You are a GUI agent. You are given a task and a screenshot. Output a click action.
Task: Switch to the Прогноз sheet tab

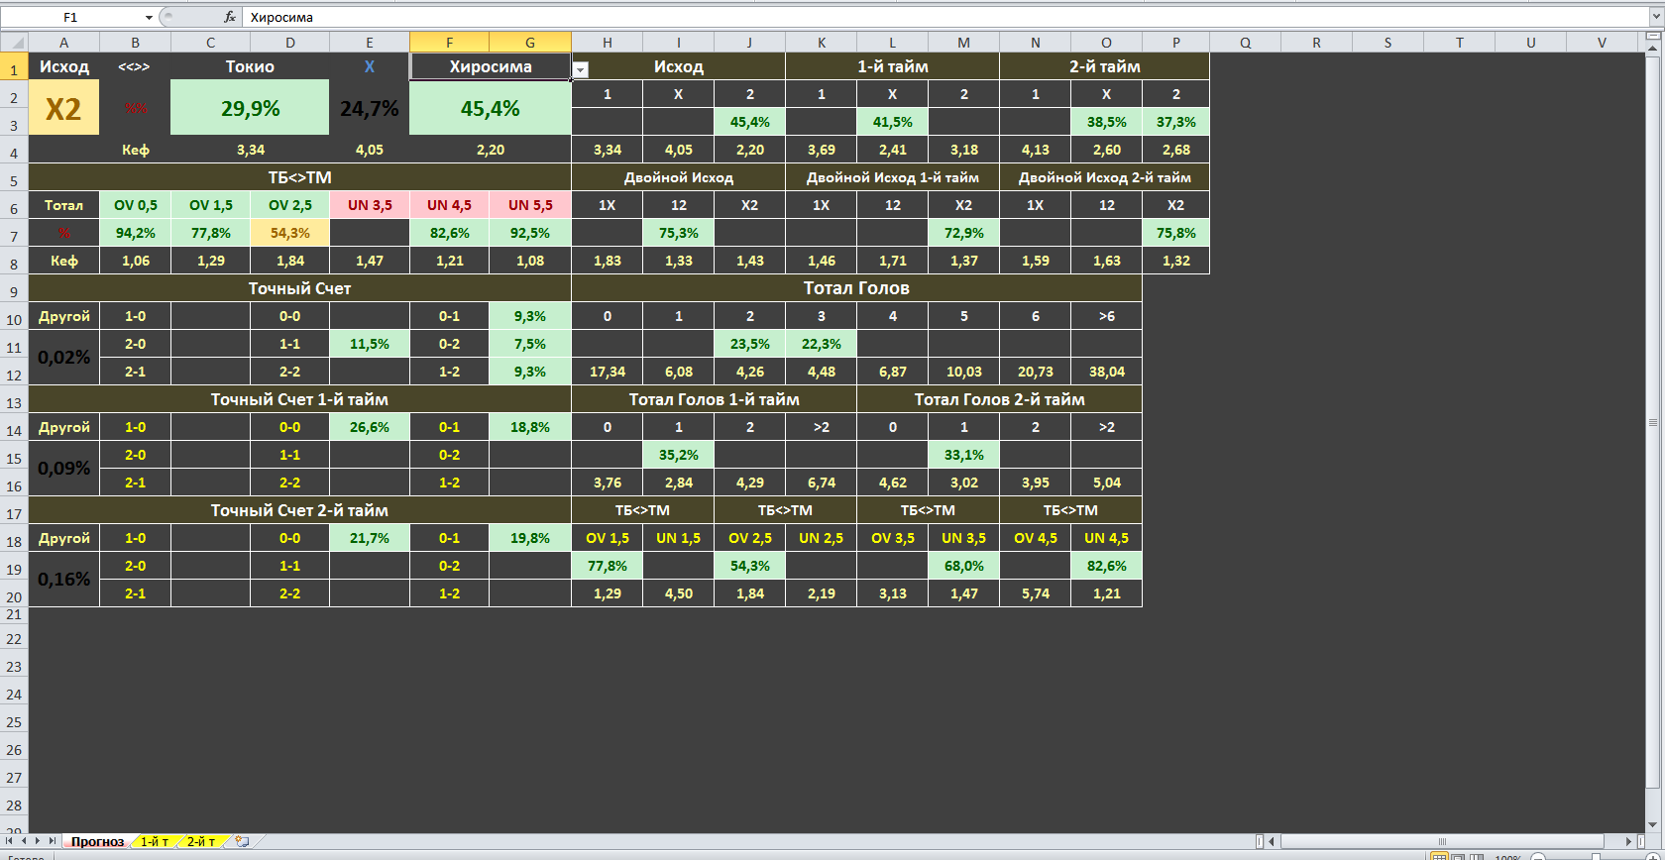(x=97, y=841)
